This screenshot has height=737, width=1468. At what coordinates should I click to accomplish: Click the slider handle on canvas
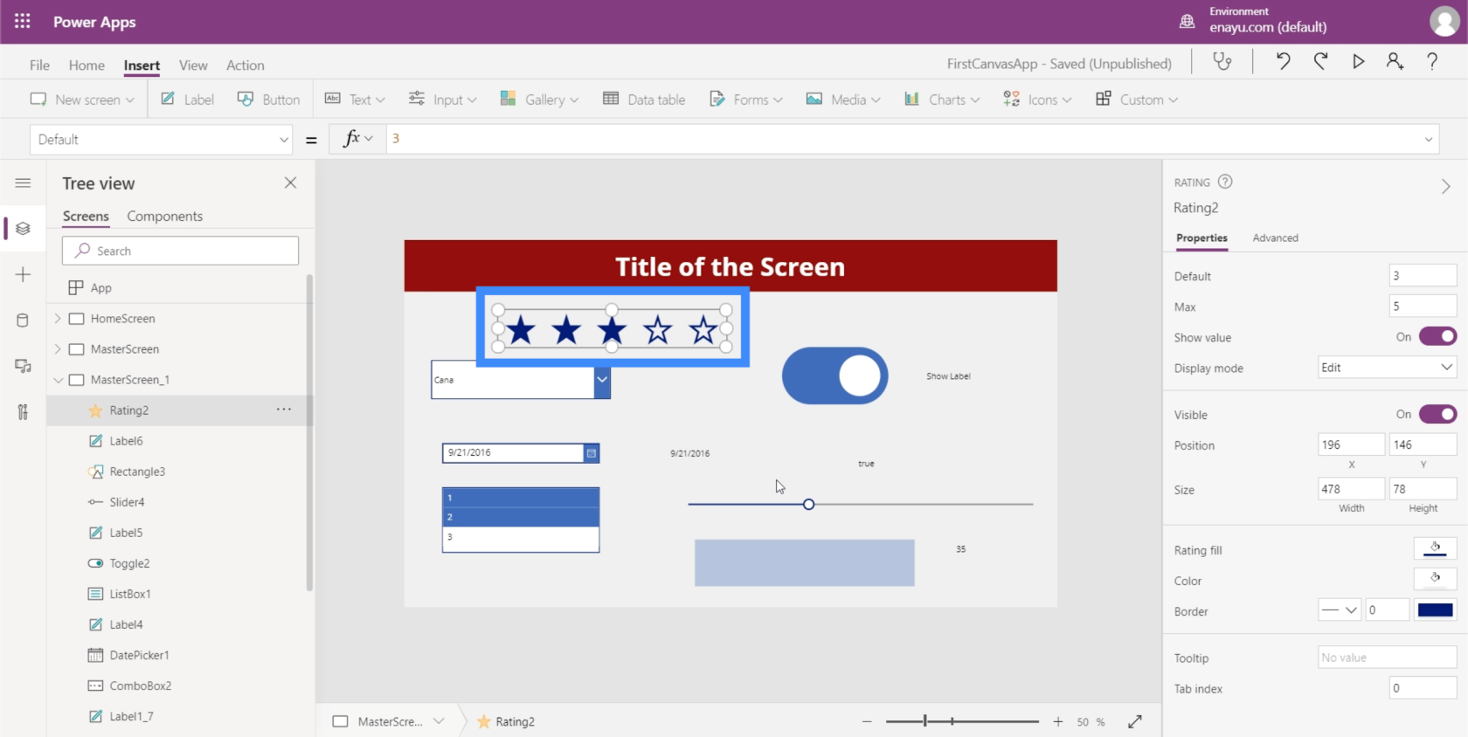tap(808, 504)
